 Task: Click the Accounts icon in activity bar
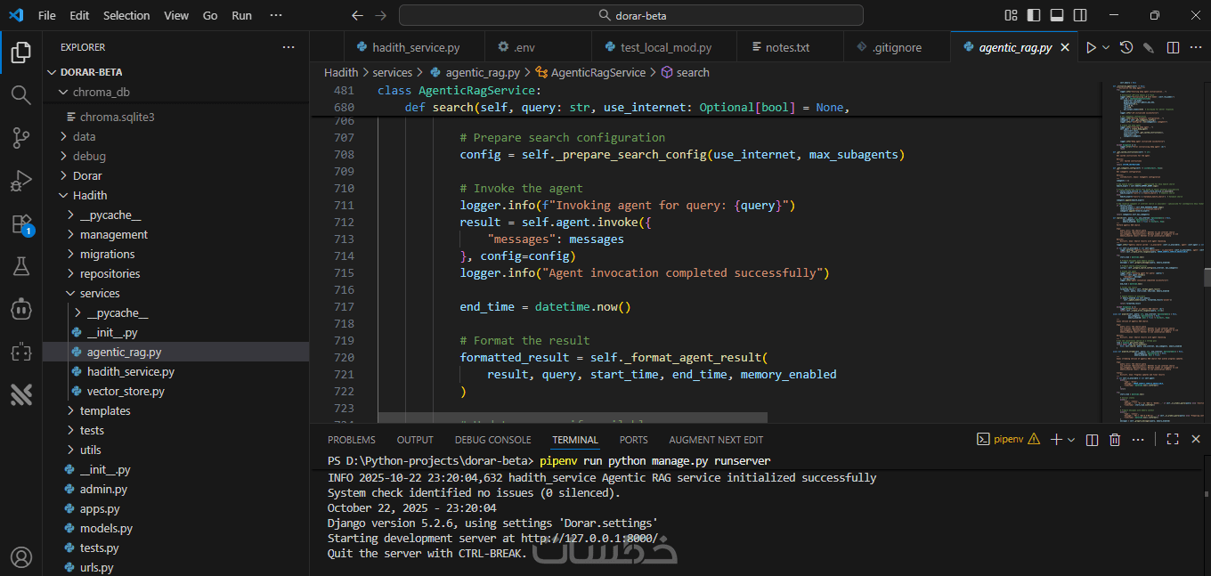tap(21, 557)
